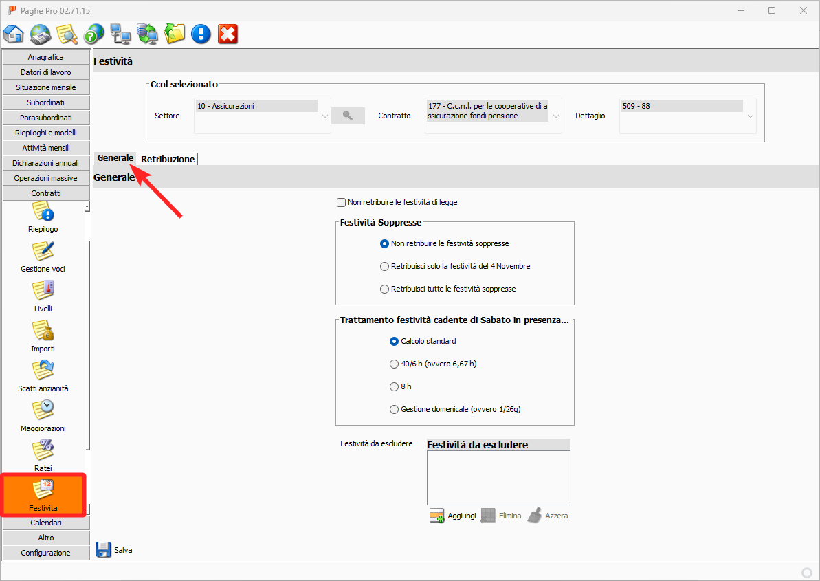Enable 'Non retribuire le festività di legge'
Image resolution: width=820 pixels, height=581 pixels.
coord(341,202)
